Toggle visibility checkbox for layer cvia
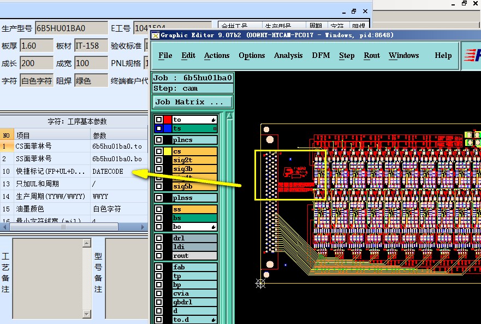Screen dimensions: 481x324 pos(159,293)
